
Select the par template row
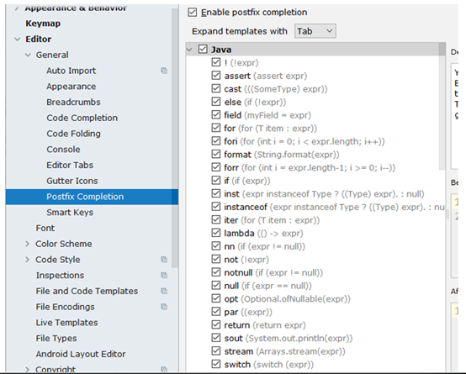coord(248,312)
